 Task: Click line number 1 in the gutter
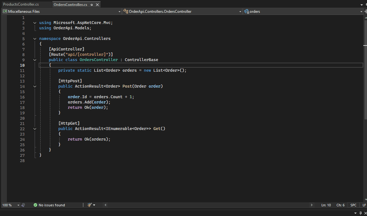click(x=23, y=18)
